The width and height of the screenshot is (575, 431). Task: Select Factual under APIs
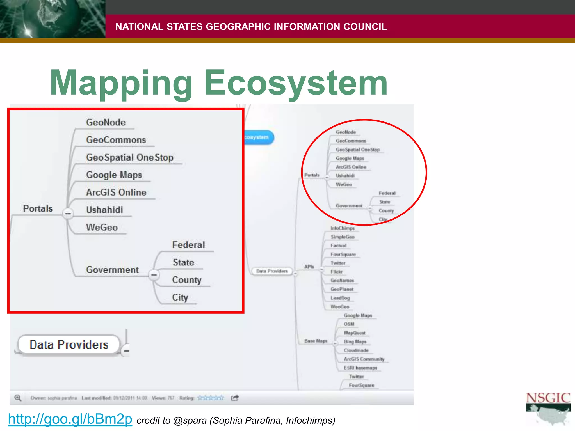coord(338,246)
